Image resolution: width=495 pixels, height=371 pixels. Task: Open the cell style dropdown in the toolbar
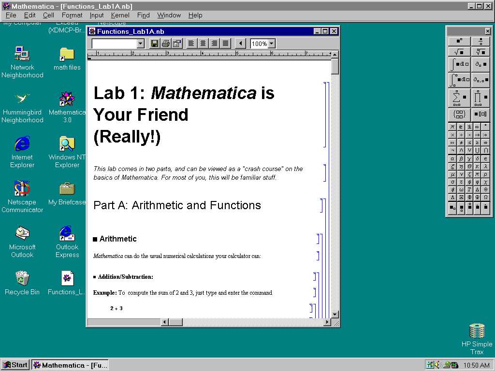point(140,43)
